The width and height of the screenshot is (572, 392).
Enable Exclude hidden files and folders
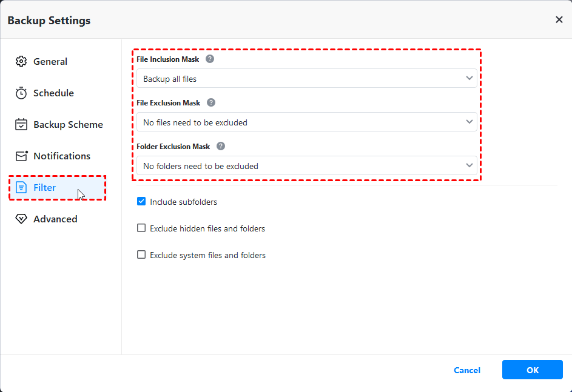point(141,228)
